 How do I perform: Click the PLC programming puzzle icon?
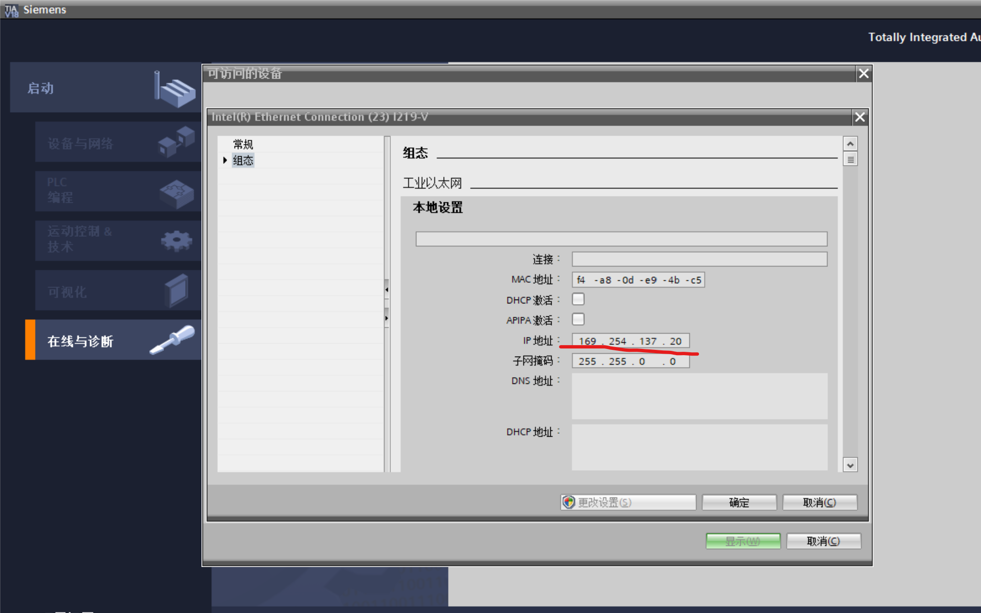click(x=176, y=193)
